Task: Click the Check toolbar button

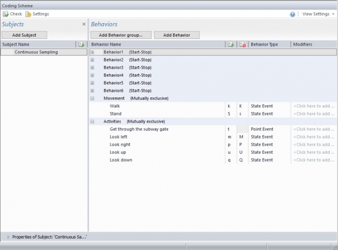Action: (x=12, y=14)
